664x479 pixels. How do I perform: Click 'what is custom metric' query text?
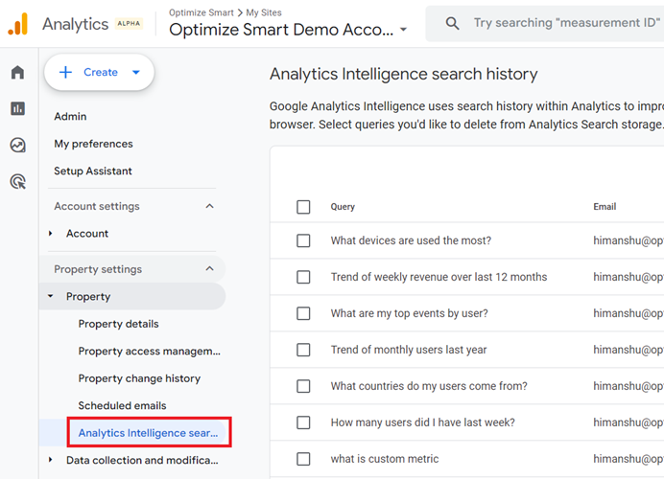click(x=385, y=459)
